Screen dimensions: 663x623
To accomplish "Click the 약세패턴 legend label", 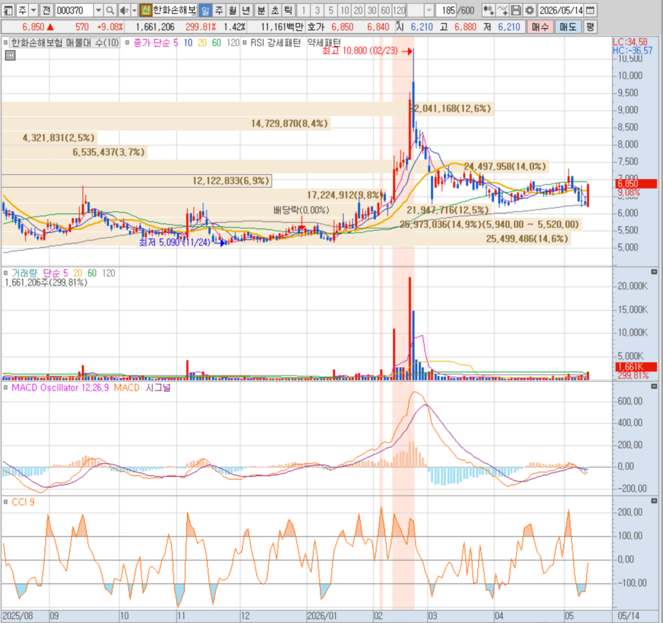I will click(x=324, y=42).
